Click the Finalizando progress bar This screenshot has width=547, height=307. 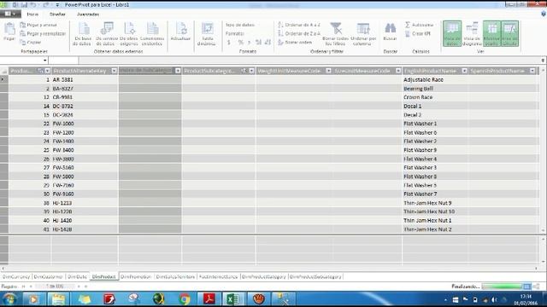(x=503, y=287)
